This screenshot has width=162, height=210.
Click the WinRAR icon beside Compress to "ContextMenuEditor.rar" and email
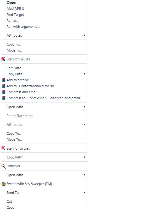click(3, 98)
